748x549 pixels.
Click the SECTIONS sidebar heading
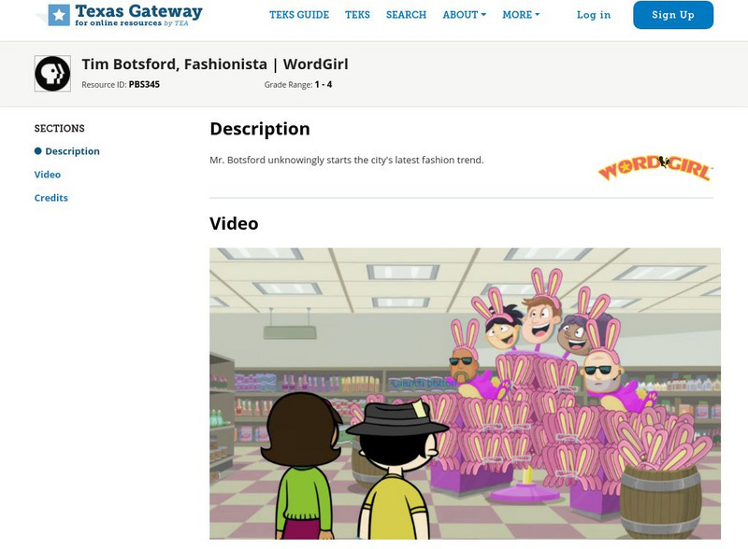pyautogui.click(x=59, y=128)
